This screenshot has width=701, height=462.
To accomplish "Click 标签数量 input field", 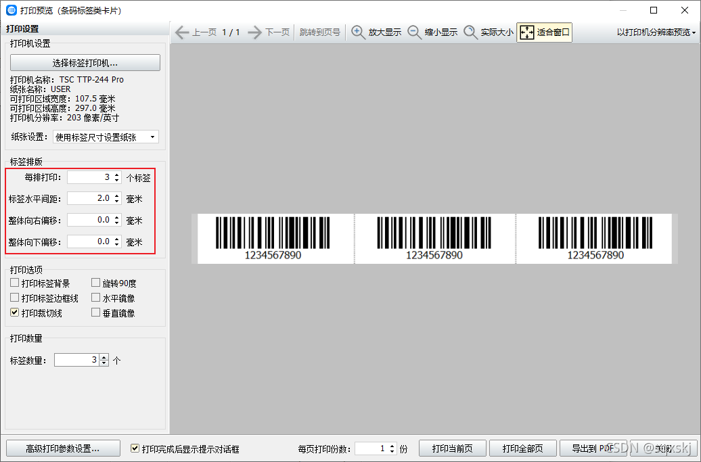I will coord(77,360).
